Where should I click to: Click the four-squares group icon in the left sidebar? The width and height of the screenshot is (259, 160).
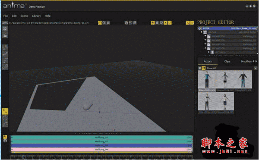click(x=5, y=29)
